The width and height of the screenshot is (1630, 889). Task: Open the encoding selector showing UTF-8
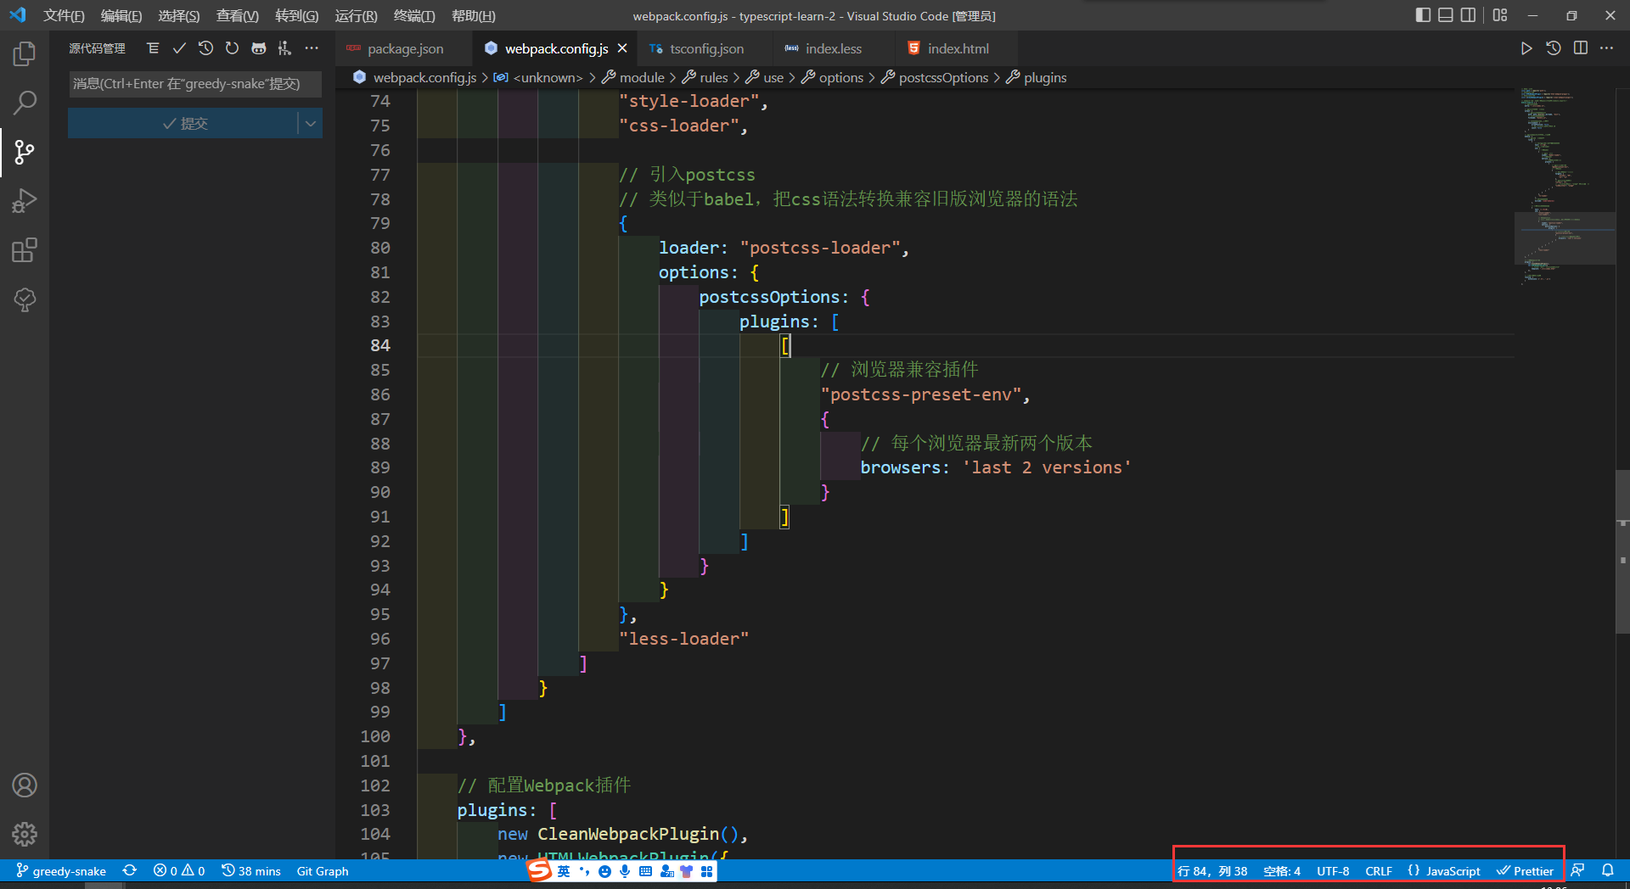click(1333, 871)
